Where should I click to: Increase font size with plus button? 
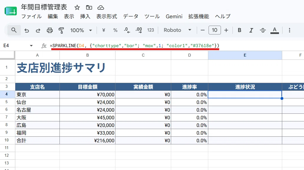tap(226, 30)
